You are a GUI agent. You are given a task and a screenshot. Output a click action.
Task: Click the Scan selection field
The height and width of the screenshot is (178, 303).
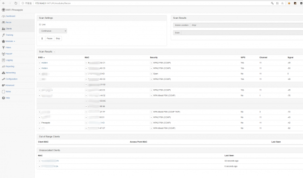pyautogui.click(x=242, y=33)
